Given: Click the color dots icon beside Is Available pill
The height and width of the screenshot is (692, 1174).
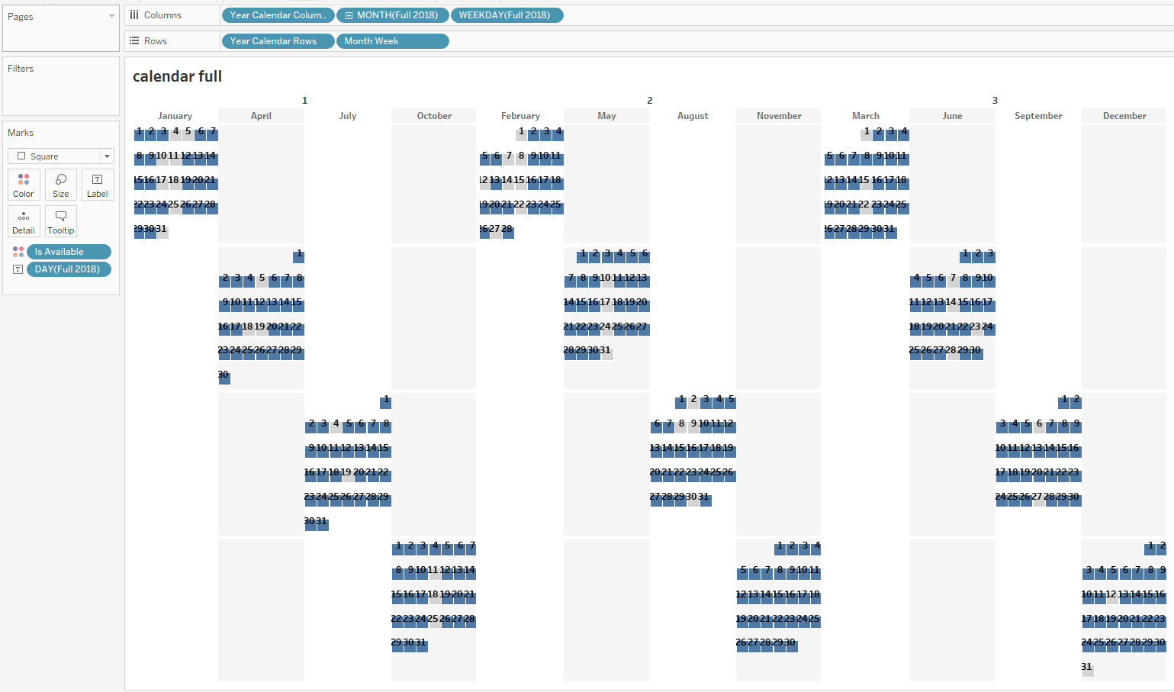Looking at the screenshot, I should 18,251.
